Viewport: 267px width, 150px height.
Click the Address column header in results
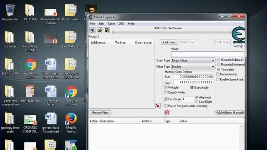coord(98,42)
